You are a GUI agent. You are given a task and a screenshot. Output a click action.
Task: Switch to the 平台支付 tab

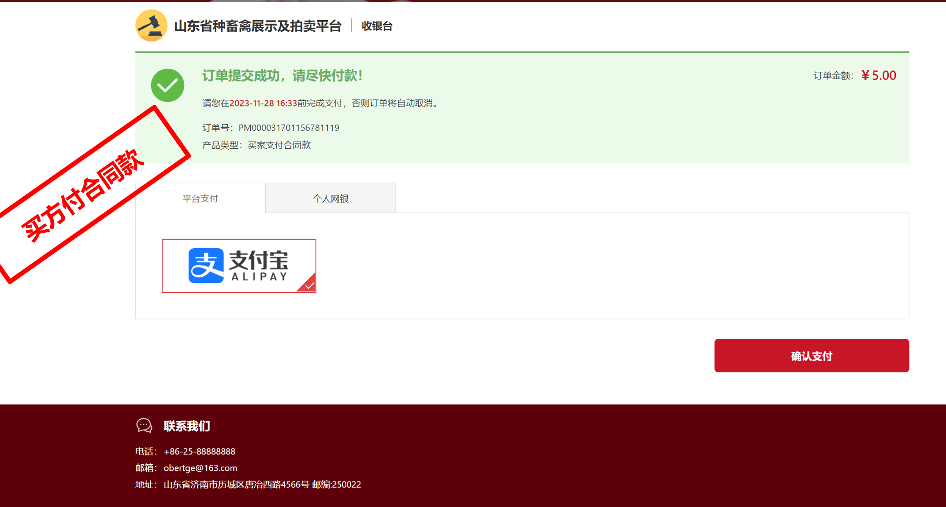[x=200, y=198]
